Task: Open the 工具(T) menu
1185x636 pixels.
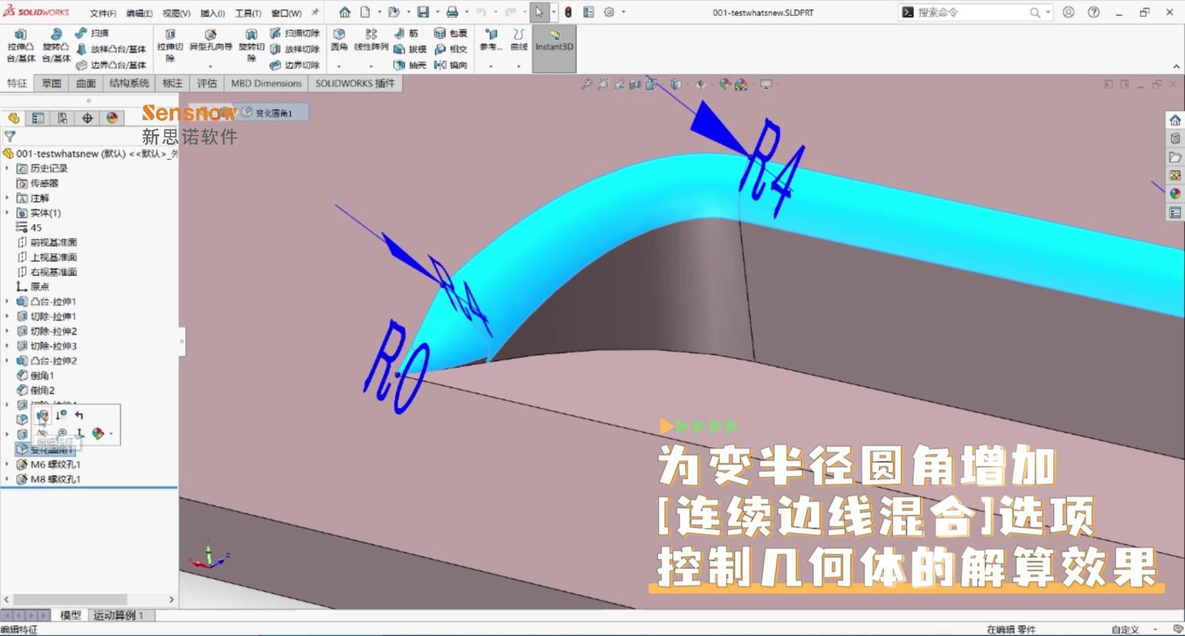Action: (248, 13)
